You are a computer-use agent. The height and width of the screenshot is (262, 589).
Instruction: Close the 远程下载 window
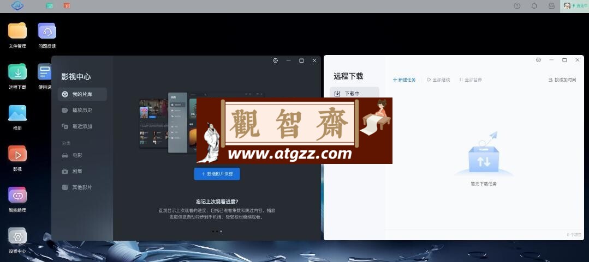coord(578,60)
